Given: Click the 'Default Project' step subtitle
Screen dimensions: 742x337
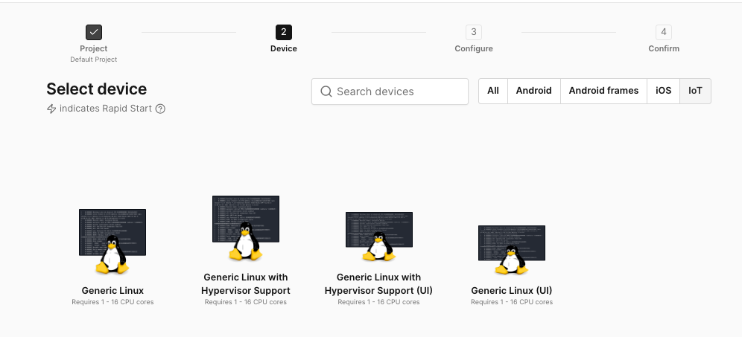Looking at the screenshot, I should click(94, 60).
